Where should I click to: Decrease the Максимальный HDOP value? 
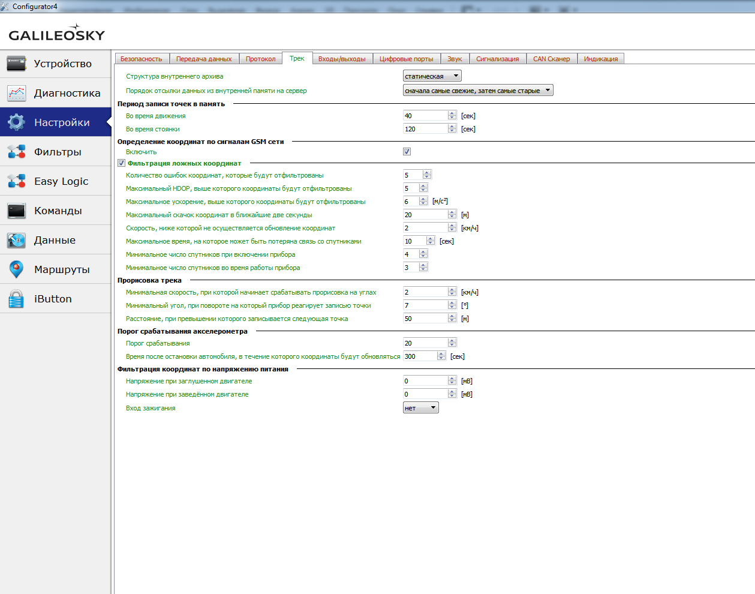[423, 191]
